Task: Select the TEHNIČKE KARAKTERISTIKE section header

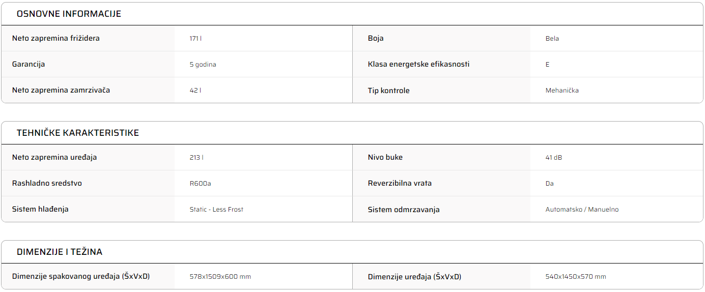Action: (77, 133)
